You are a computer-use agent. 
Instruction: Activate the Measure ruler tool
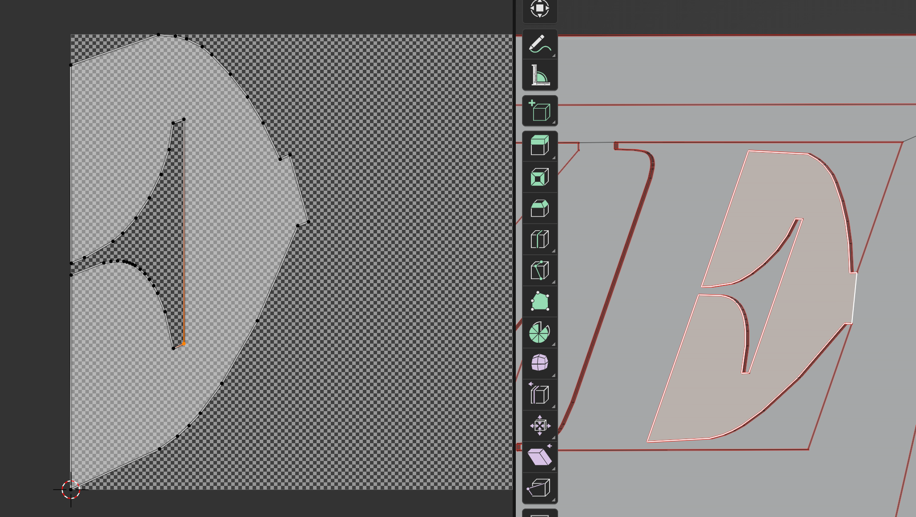(x=540, y=75)
